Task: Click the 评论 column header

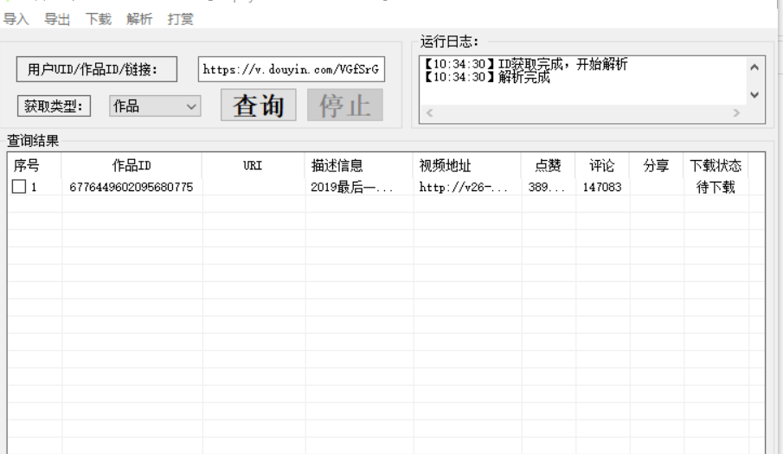Action: pos(602,166)
